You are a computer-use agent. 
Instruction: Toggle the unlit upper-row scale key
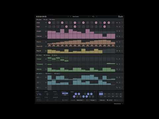click(x=85, y=94)
